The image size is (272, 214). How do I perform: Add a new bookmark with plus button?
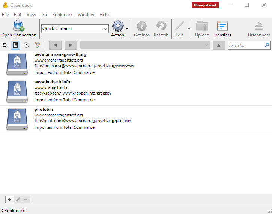pyautogui.click(x=10, y=200)
